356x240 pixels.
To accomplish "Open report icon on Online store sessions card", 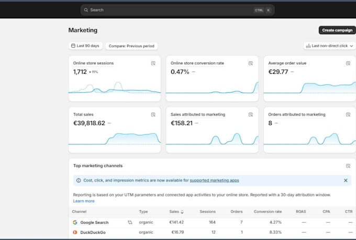I will tap(153, 63).
